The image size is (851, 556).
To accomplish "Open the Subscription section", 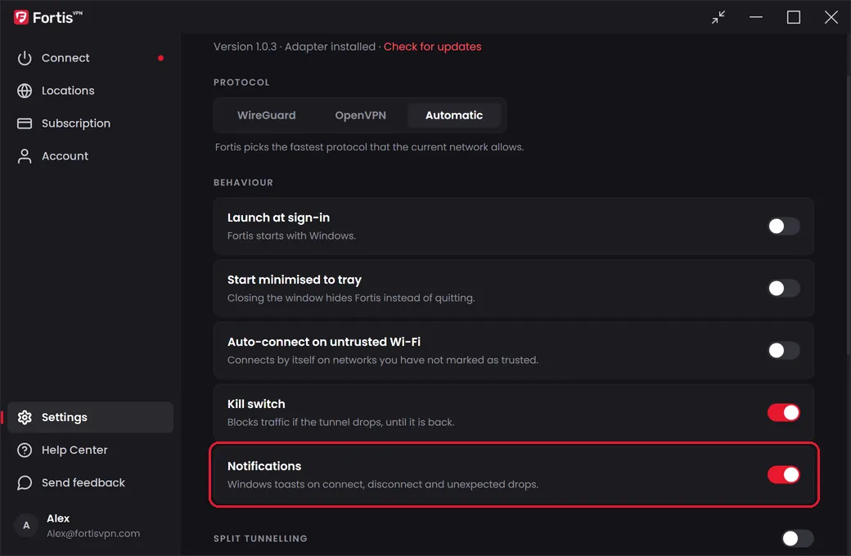I will click(90, 123).
